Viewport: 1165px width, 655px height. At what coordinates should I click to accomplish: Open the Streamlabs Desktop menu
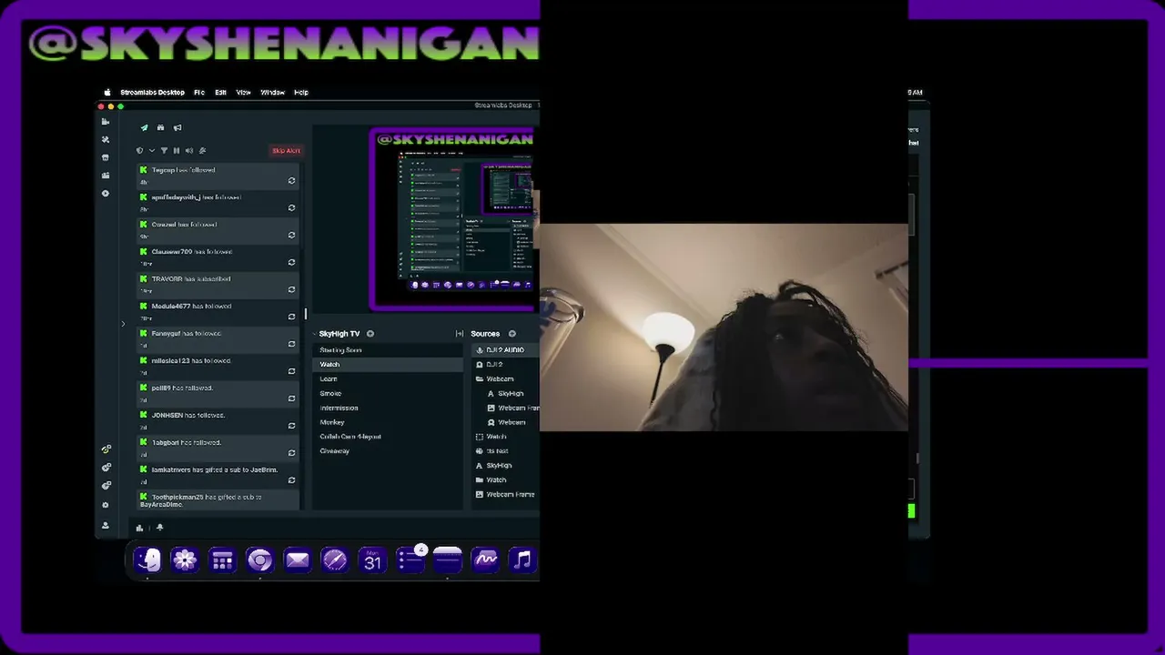(152, 92)
